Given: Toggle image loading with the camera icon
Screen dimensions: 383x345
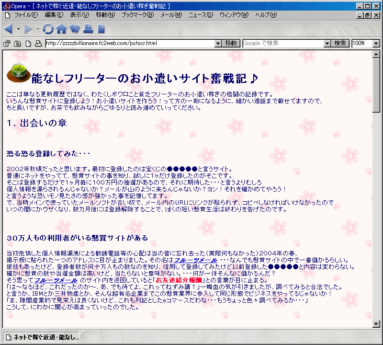Looking at the screenshot, I should [x=17, y=44].
